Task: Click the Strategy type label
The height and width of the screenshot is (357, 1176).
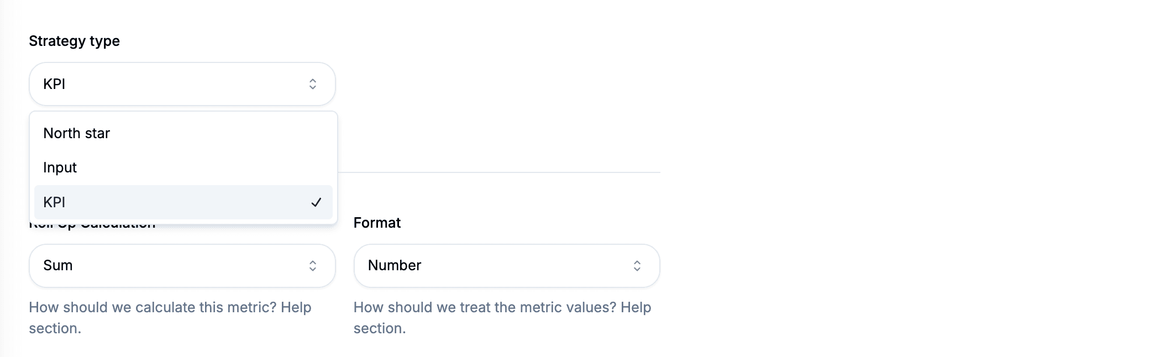Action: 74,41
